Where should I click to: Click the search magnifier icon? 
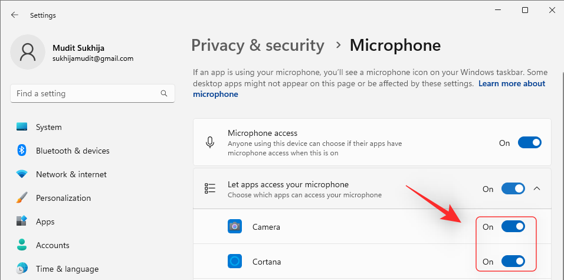164,93
